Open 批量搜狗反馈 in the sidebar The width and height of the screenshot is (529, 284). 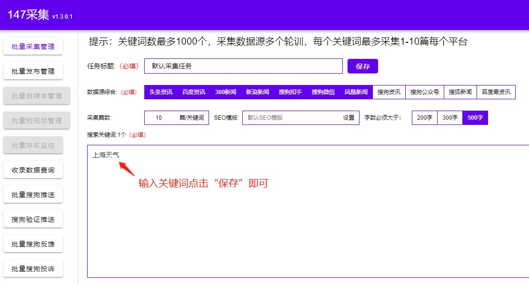[x=33, y=244]
